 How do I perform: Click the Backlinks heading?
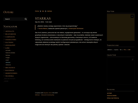(111, 90)
